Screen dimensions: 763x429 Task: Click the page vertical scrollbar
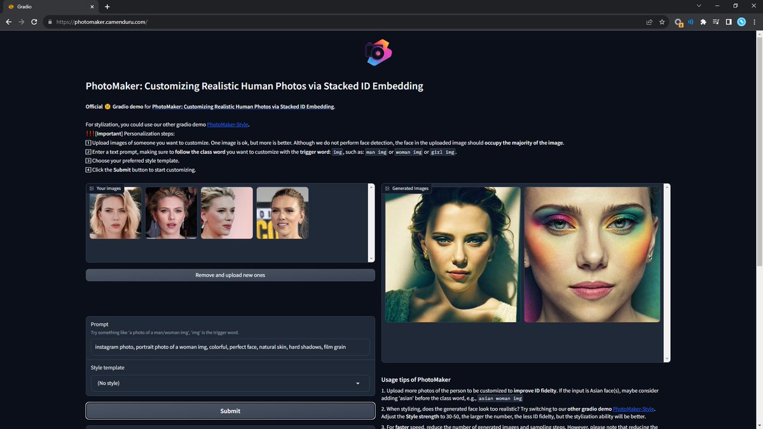click(759, 153)
